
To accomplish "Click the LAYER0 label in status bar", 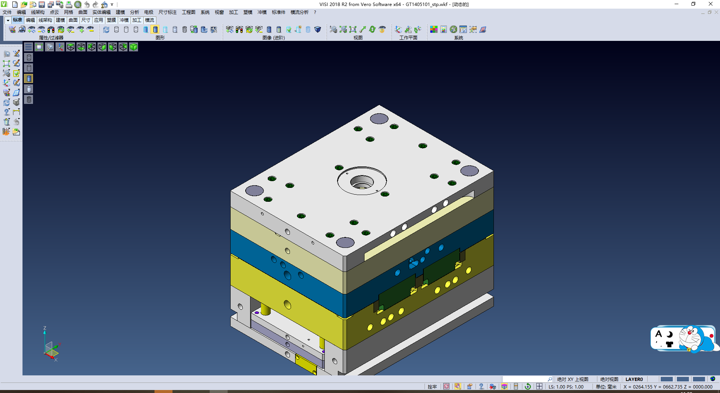I will click(x=634, y=379).
